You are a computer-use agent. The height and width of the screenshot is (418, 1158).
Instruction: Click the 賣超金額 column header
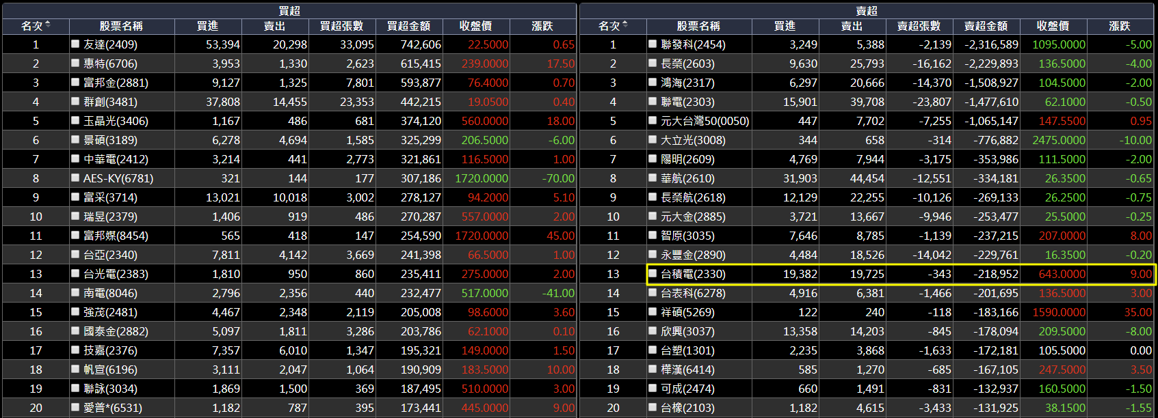click(x=986, y=26)
